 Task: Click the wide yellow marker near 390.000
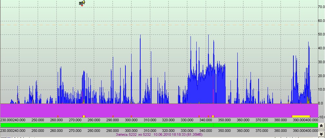(x=301, y=116)
